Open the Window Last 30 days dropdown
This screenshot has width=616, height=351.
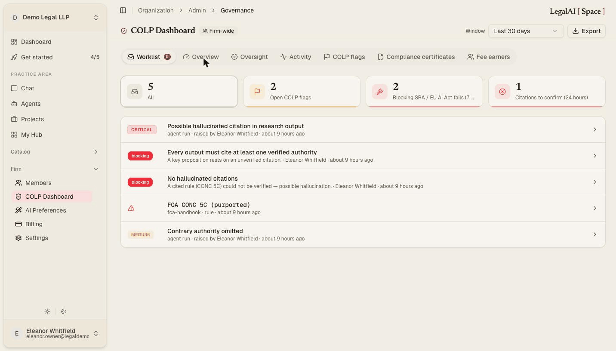click(x=526, y=31)
